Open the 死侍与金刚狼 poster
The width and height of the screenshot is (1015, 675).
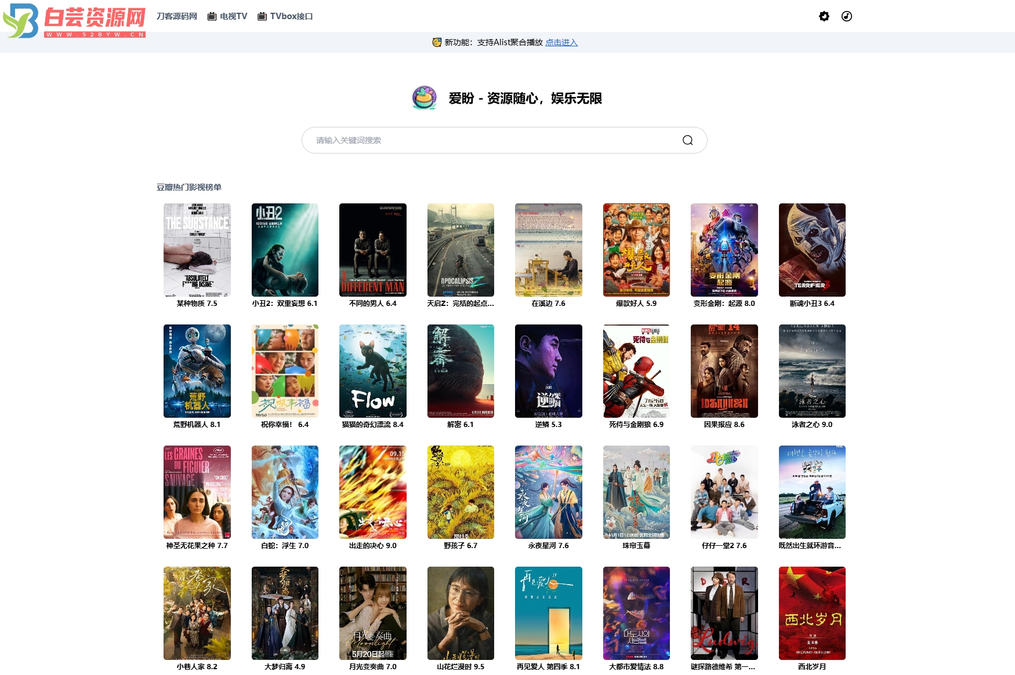636,371
